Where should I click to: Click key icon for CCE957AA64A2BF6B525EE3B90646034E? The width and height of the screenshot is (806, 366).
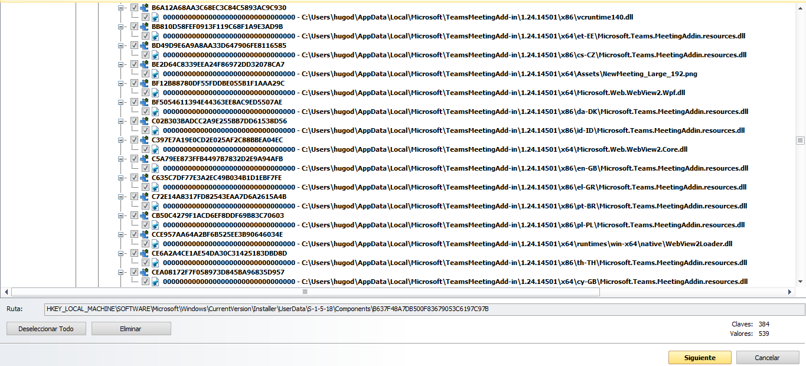pyautogui.click(x=144, y=234)
